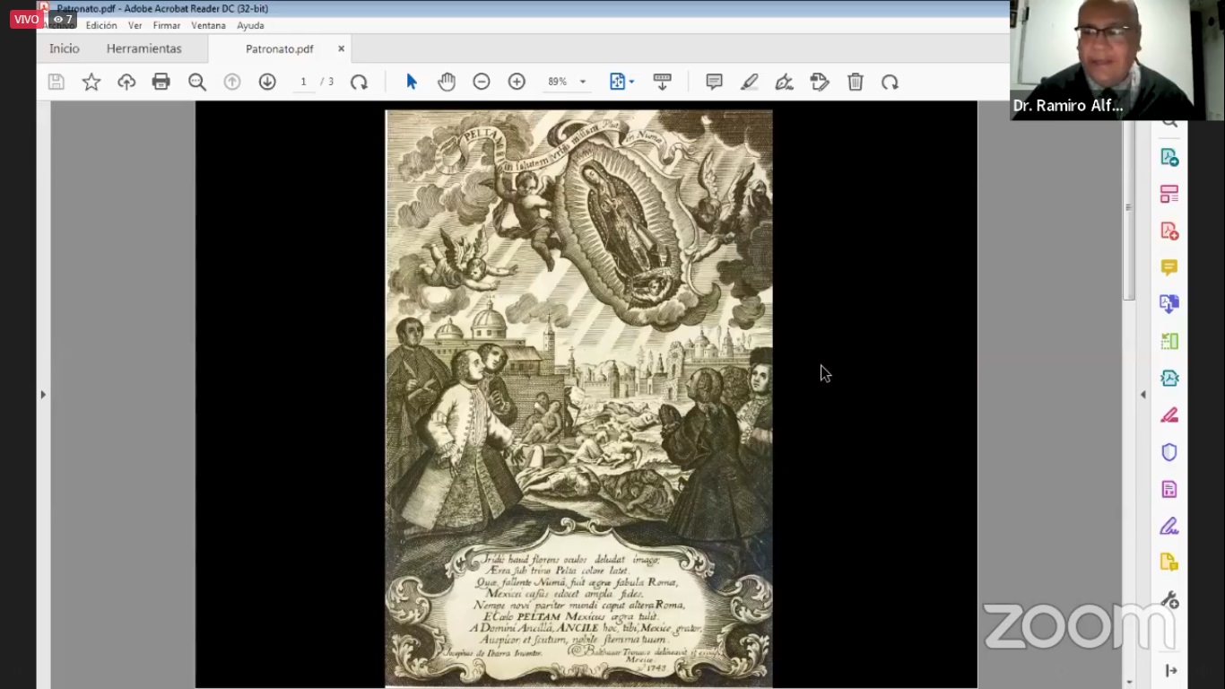Collapse the right tools pane

(1142, 394)
